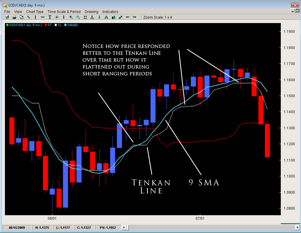Screen dimensions: 301x233
Task: Restore the inner chart window
Action: click(x=297, y=11)
